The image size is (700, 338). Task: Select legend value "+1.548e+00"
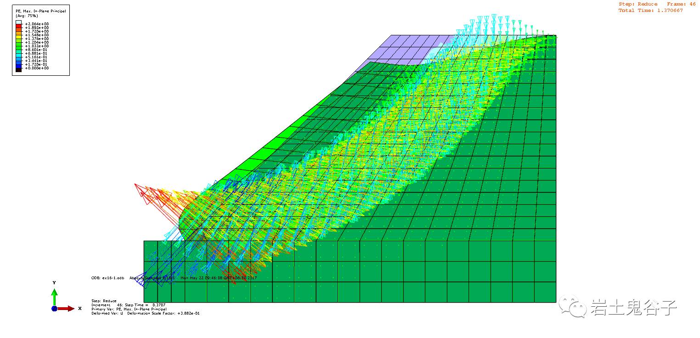(x=37, y=35)
